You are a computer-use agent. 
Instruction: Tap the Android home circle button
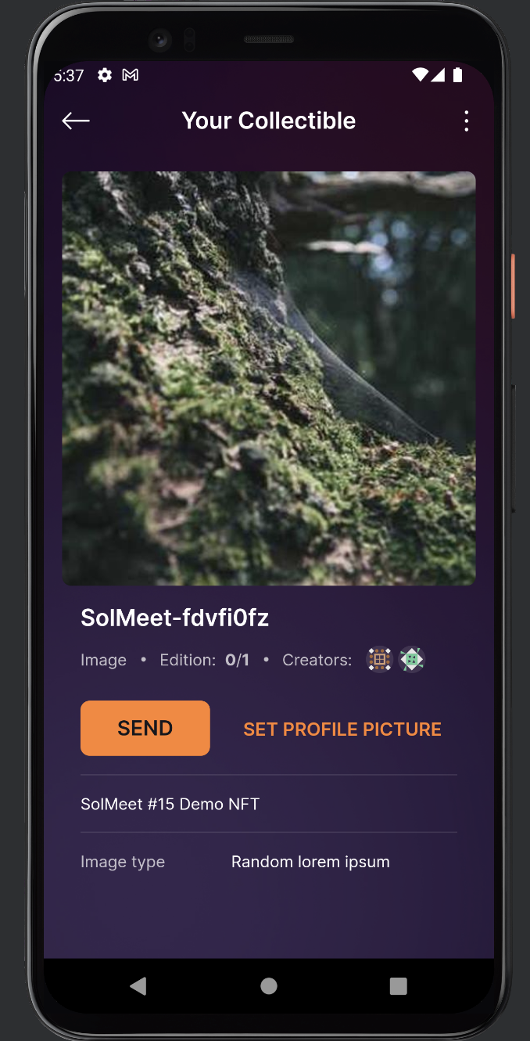[269, 985]
